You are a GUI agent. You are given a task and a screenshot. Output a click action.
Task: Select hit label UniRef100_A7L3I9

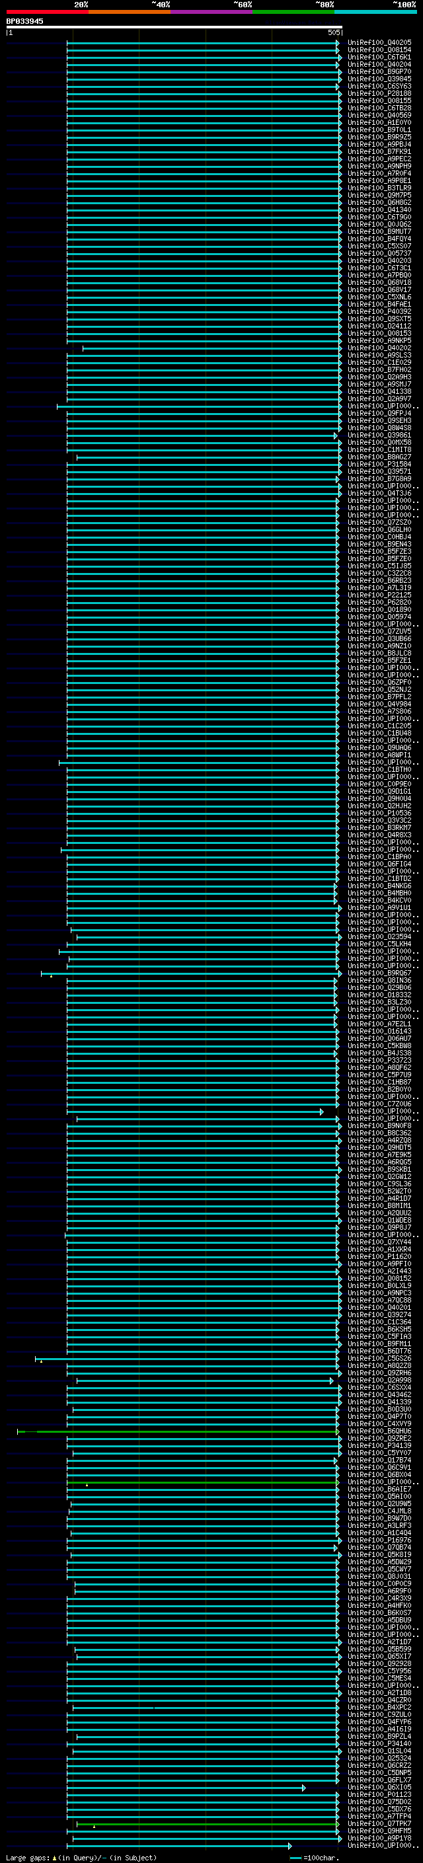pyautogui.click(x=379, y=588)
